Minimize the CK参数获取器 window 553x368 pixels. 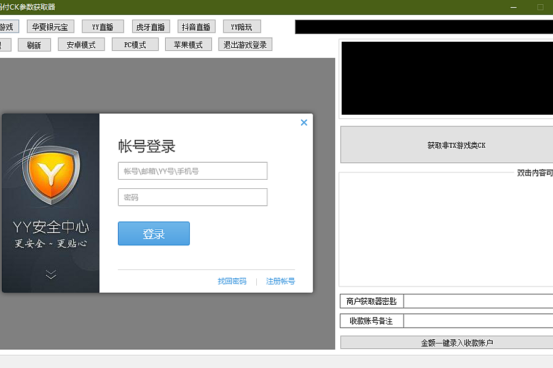(x=514, y=7)
